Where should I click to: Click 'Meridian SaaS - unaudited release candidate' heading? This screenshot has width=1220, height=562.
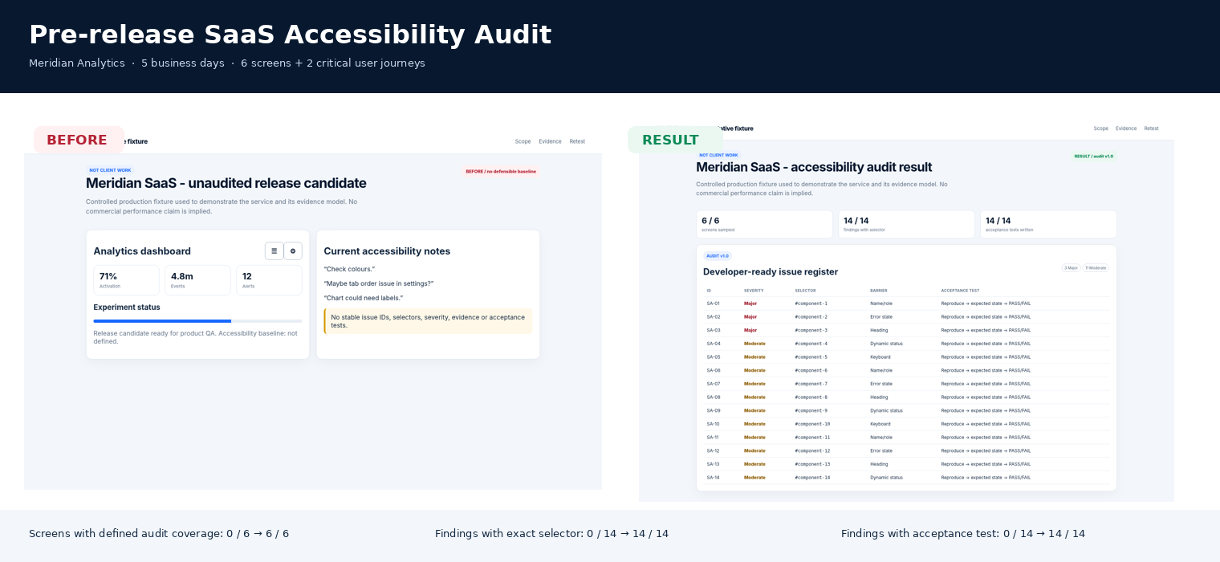click(226, 183)
